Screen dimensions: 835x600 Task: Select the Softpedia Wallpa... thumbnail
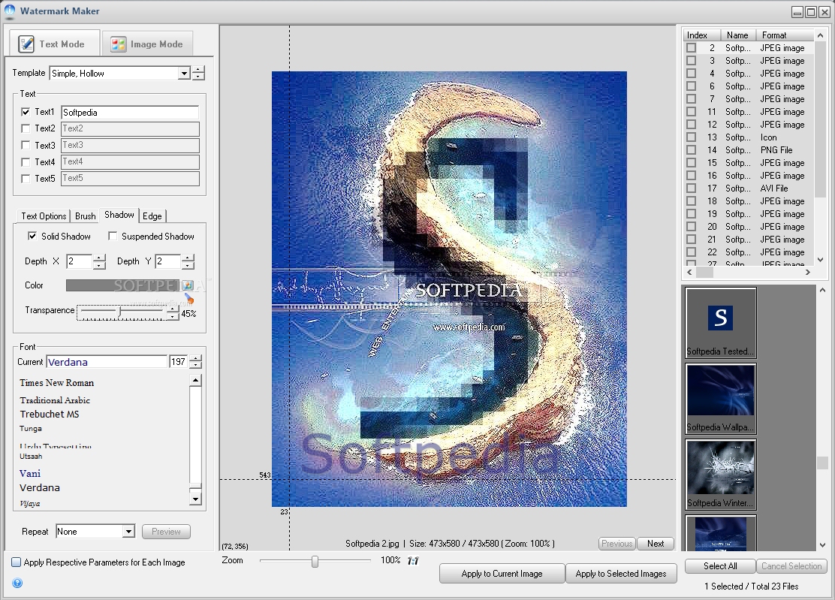(x=721, y=399)
